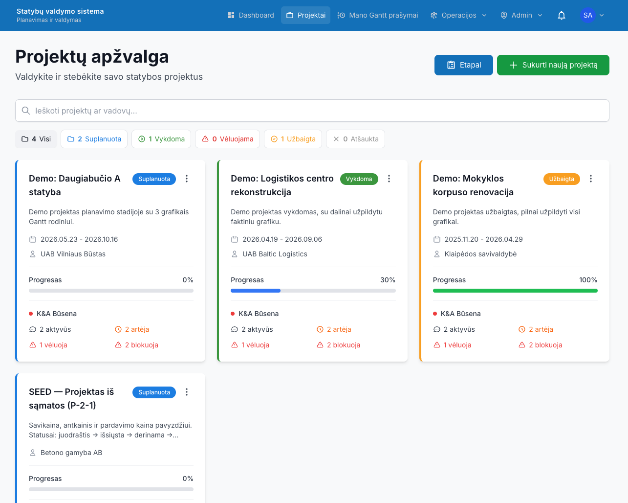Expand the Operacijos dropdown chevron

[x=484, y=15]
